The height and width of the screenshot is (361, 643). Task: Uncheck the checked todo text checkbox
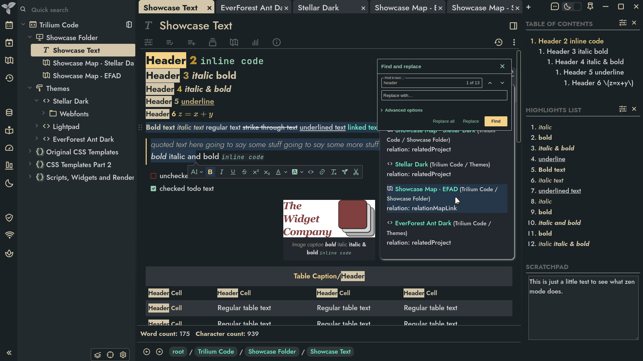pos(153,189)
